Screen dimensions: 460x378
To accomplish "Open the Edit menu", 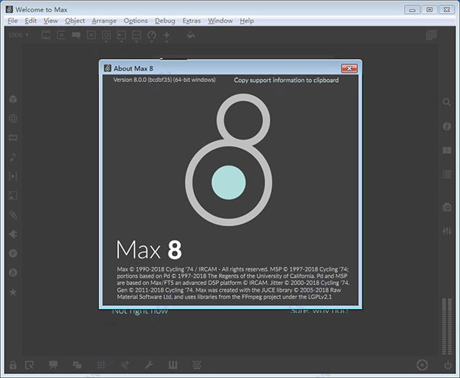I will click(x=31, y=21).
